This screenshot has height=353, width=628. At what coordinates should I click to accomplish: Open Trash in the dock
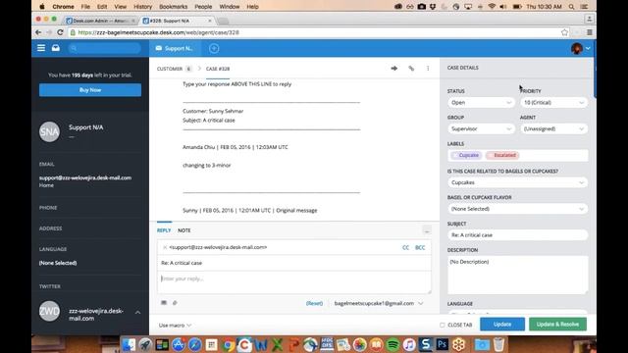coord(498,344)
